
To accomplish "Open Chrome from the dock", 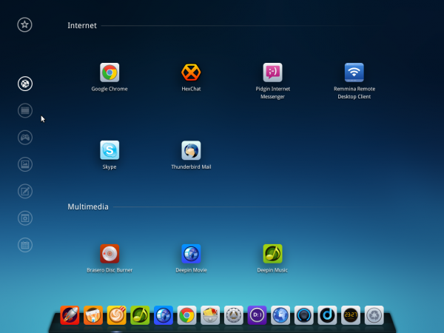I will tap(187, 315).
